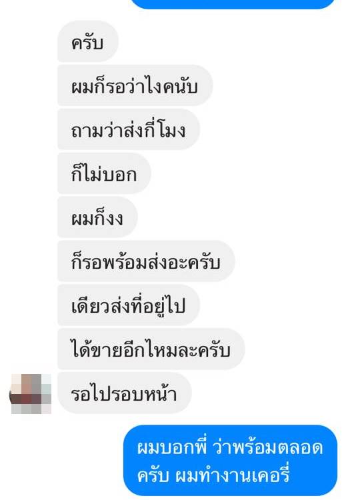Select the message รอไปรอบหน้า
The width and height of the screenshot is (360, 500).
pyautogui.click(x=125, y=393)
